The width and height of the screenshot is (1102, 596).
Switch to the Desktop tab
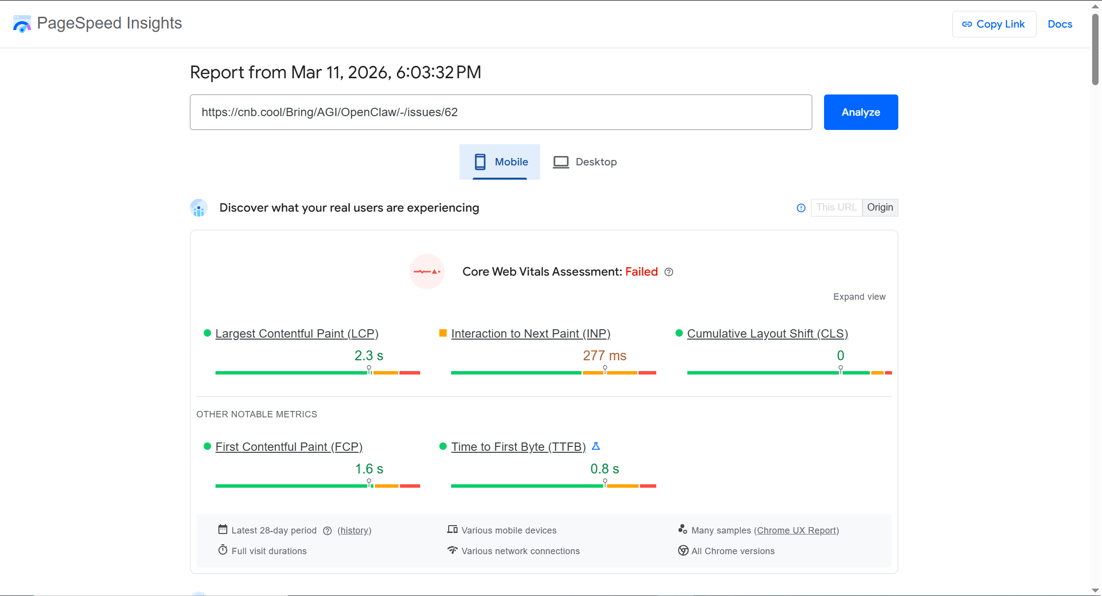[x=584, y=162]
